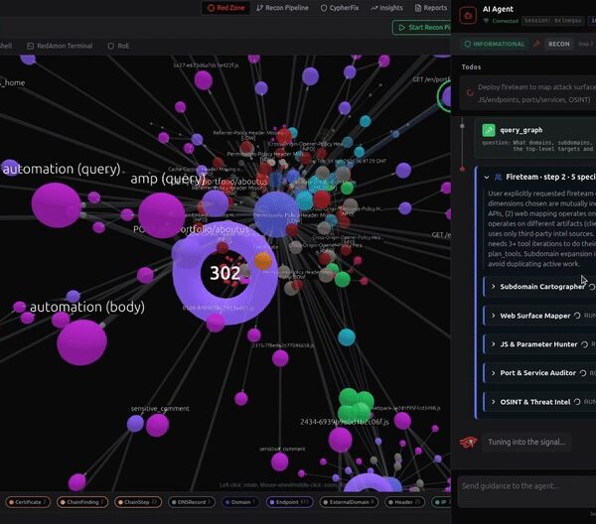Image resolution: width=596 pixels, height=524 pixels.
Task: Click the Todos heading
Action: pyautogui.click(x=471, y=66)
